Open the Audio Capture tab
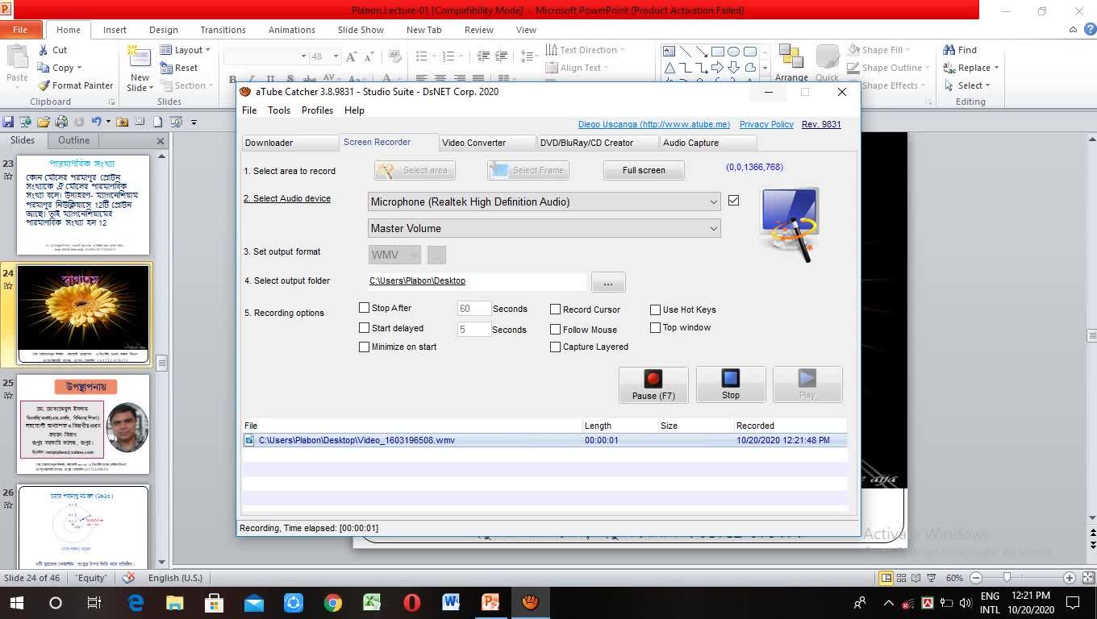The image size is (1097, 619). click(x=707, y=143)
